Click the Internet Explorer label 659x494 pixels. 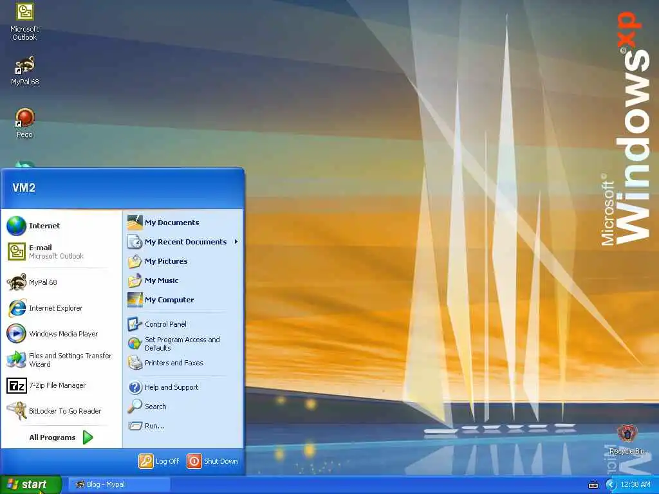pos(56,308)
